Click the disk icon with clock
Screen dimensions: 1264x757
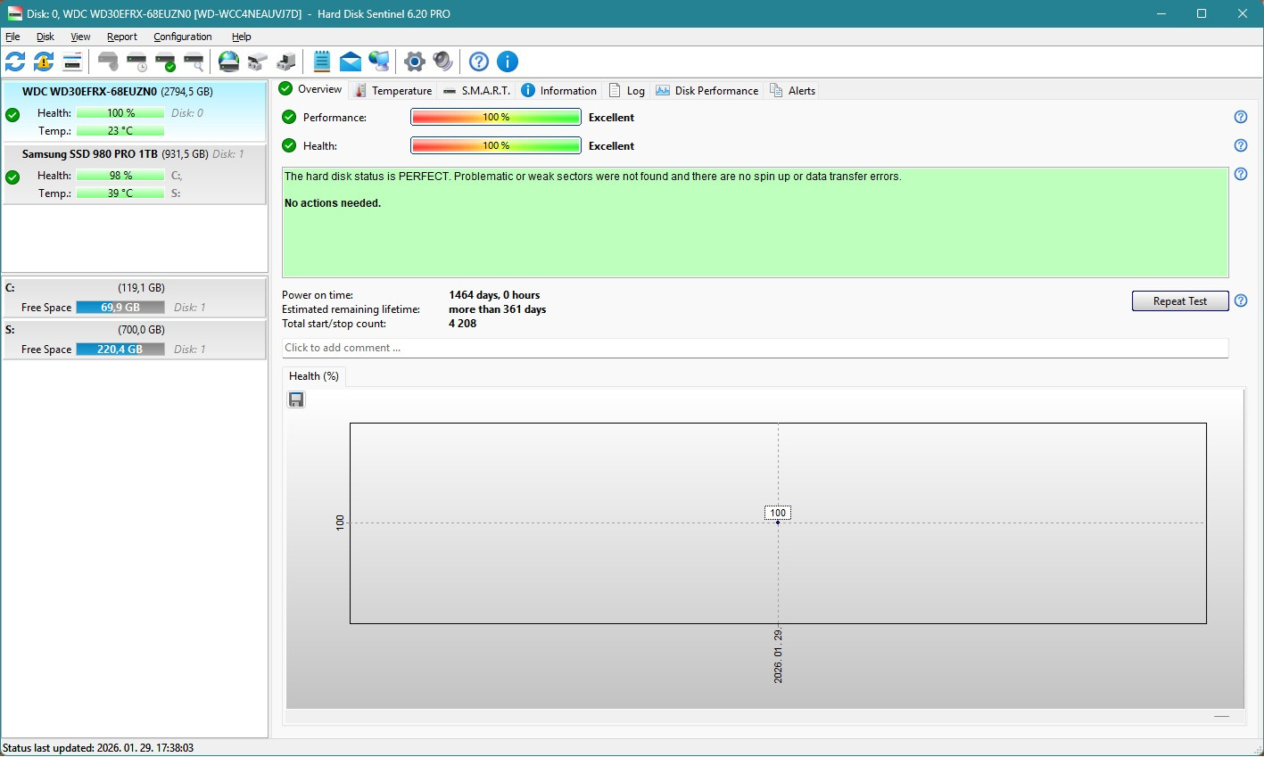[136, 62]
